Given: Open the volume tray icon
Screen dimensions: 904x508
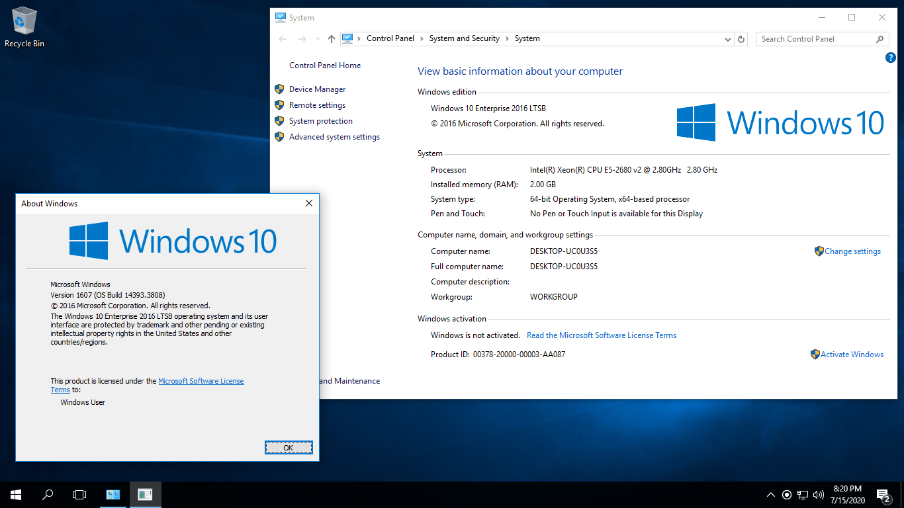Looking at the screenshot, I should click(x=819, y=495).
